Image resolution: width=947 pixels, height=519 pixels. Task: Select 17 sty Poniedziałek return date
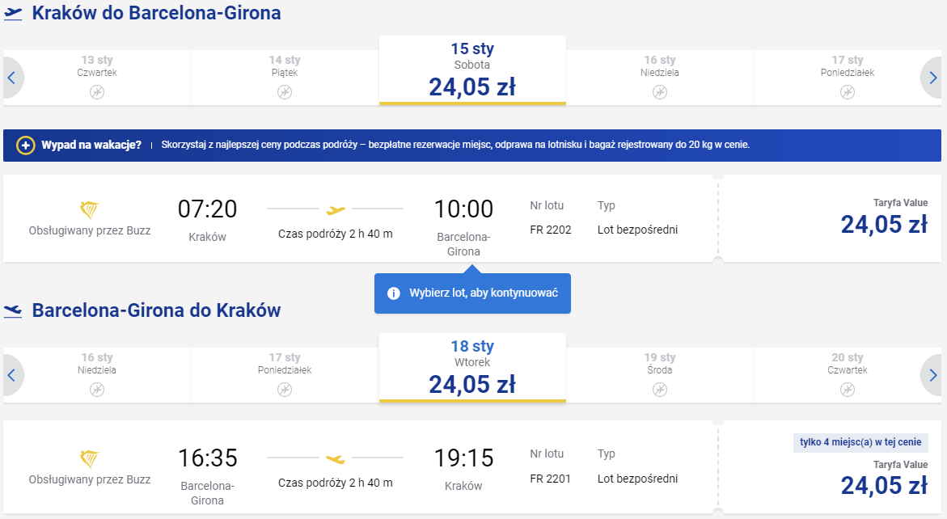coord(285,375)
